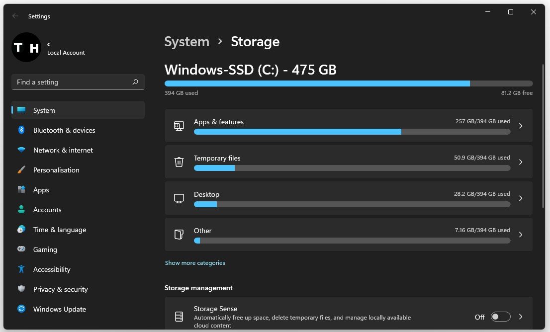
Task: Turn on the Storage Sense toggle
Action: tap(500, 317)
